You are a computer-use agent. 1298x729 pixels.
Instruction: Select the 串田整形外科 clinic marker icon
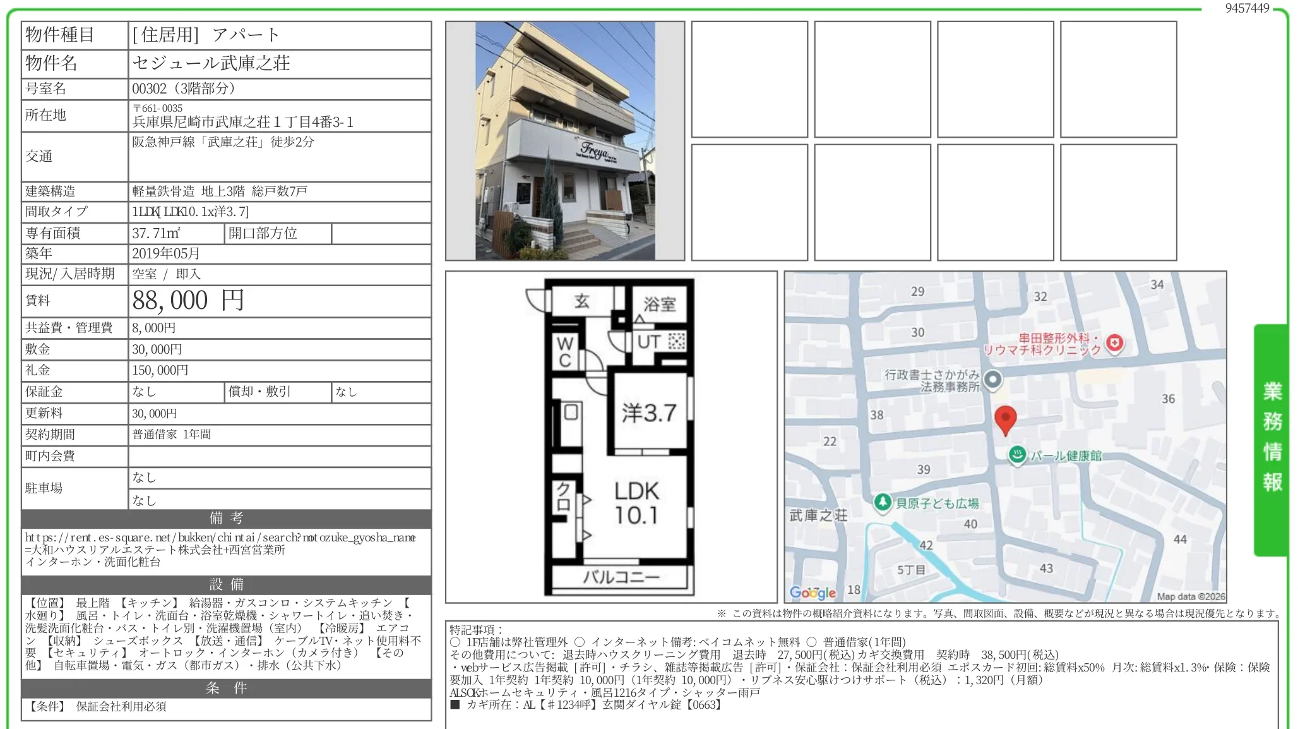(1116, 343)
